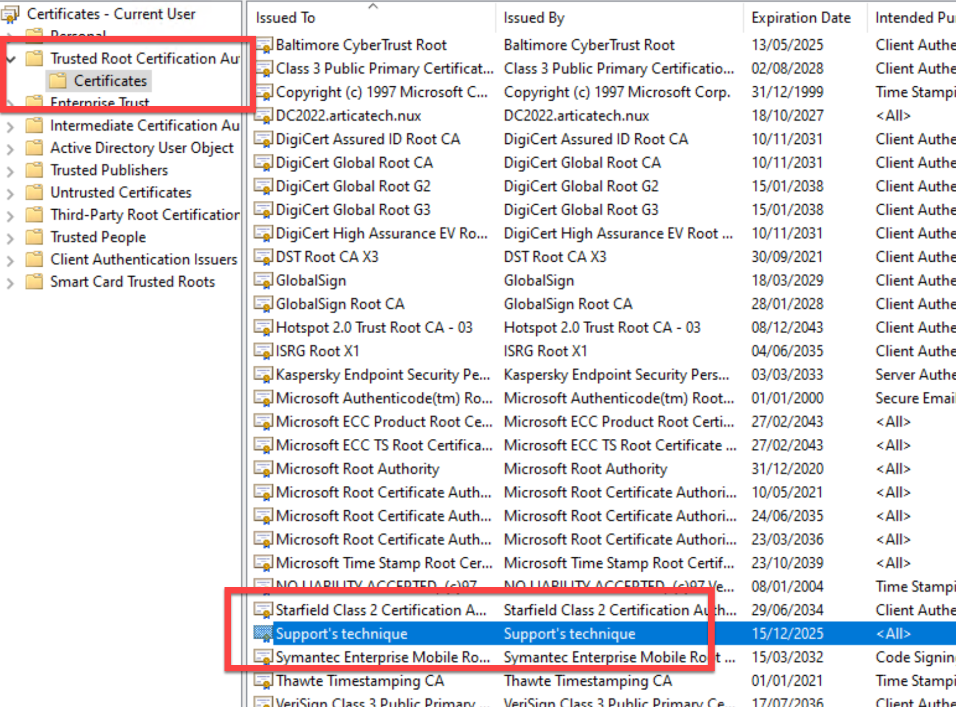
Task: Click the Trusted Publishers folder icon
Action: 34,170
